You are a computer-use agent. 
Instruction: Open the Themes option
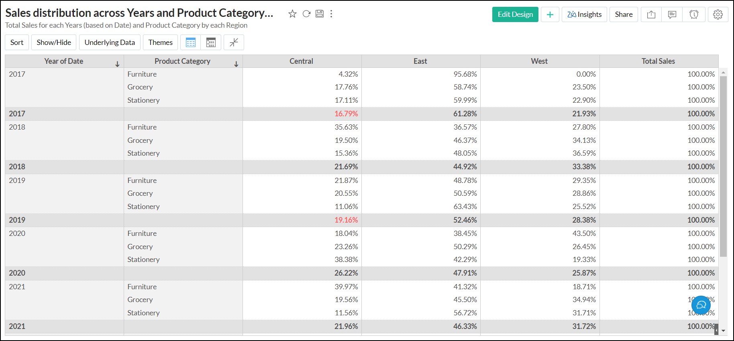160,43
